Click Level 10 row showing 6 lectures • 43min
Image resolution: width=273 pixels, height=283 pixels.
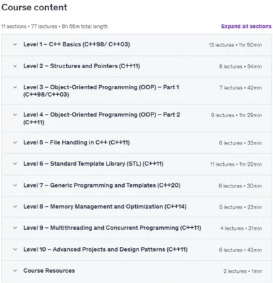click(136, 250)
